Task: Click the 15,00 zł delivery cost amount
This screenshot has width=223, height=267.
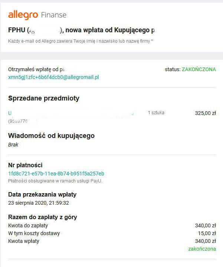Action: coord(207,233)
